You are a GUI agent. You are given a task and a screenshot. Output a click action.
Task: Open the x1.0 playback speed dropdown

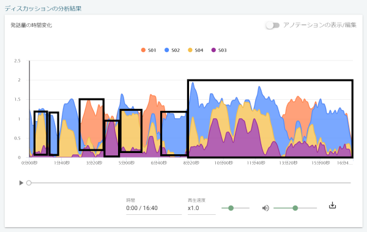[201, 208]
